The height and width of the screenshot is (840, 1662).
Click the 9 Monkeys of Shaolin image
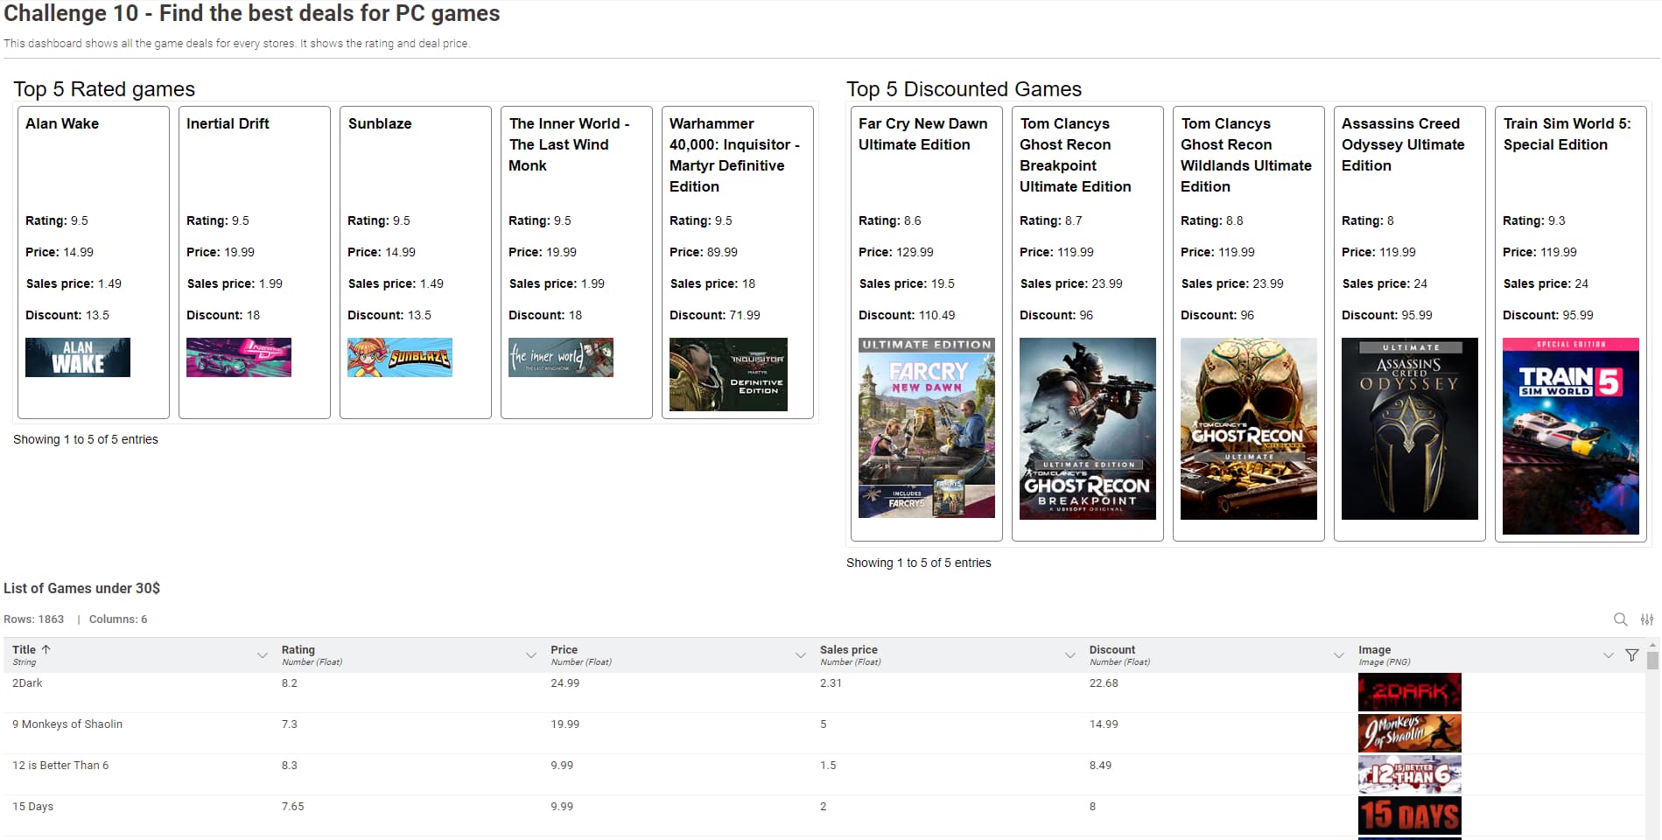1410,733
